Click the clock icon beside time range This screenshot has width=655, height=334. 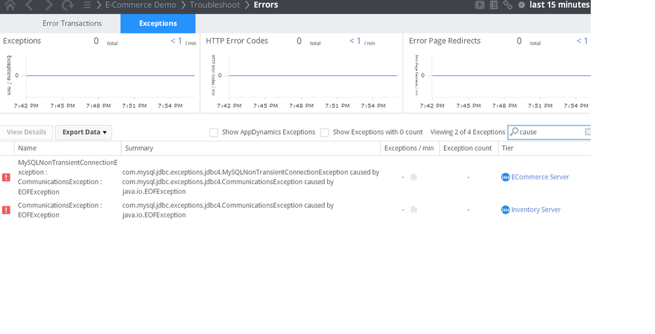tap(521, 5)
